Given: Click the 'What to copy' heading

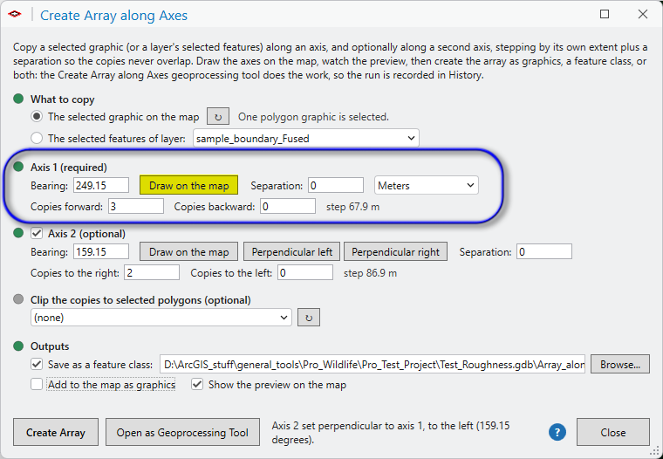Looking at the screenshot, I should point(62,99).
